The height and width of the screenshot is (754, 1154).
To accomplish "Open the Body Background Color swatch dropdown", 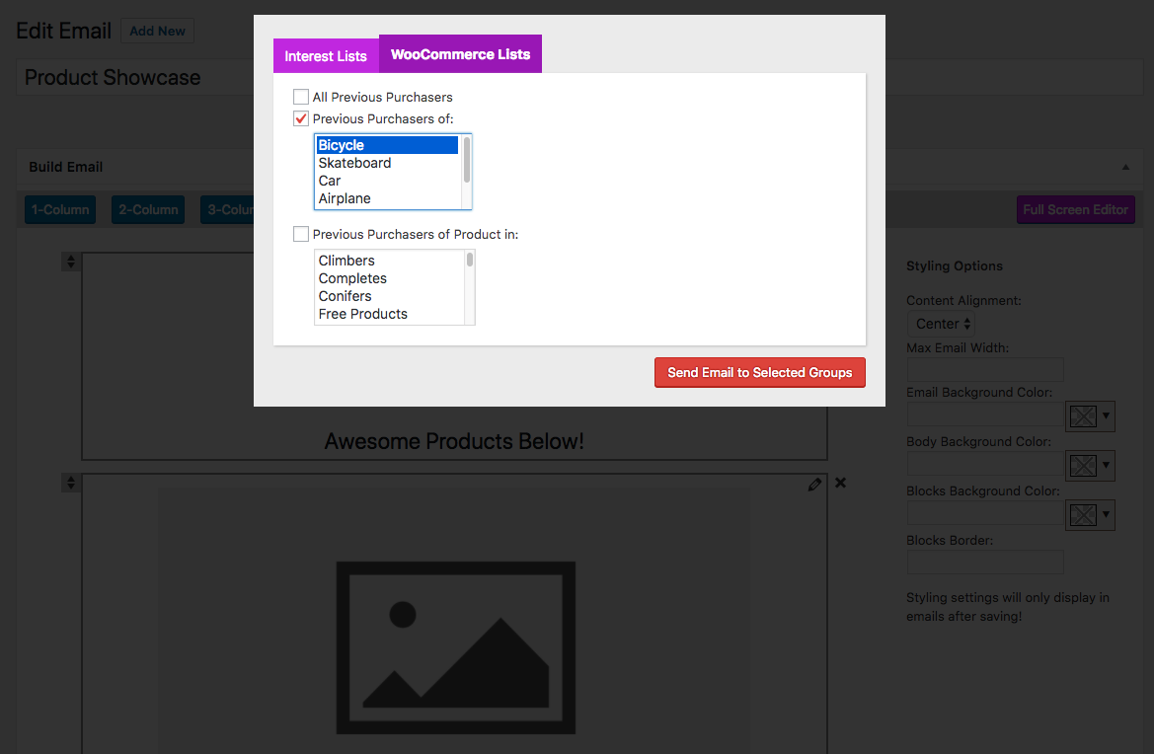I will (x=1090, y=466).
